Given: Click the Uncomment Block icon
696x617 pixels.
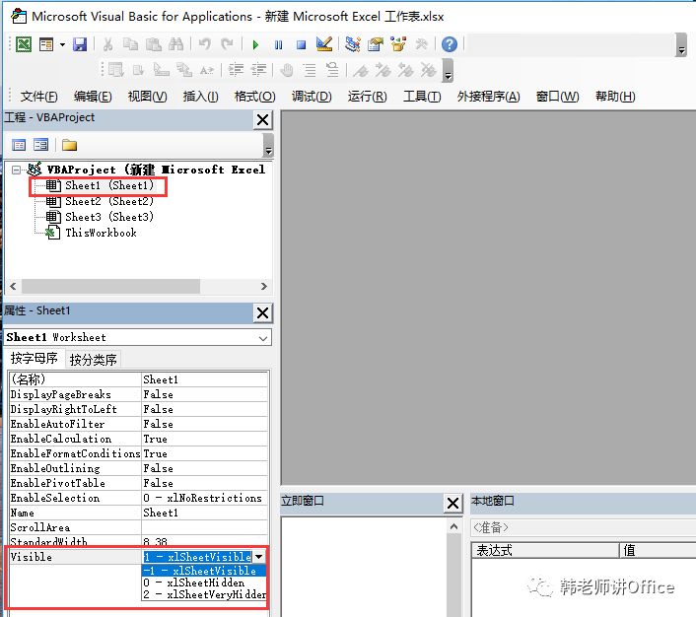Looking at the screenshot, I should click(332, 70).
